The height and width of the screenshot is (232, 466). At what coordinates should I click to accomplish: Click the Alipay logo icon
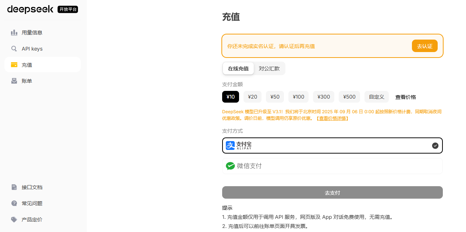(x=230, y=146)
